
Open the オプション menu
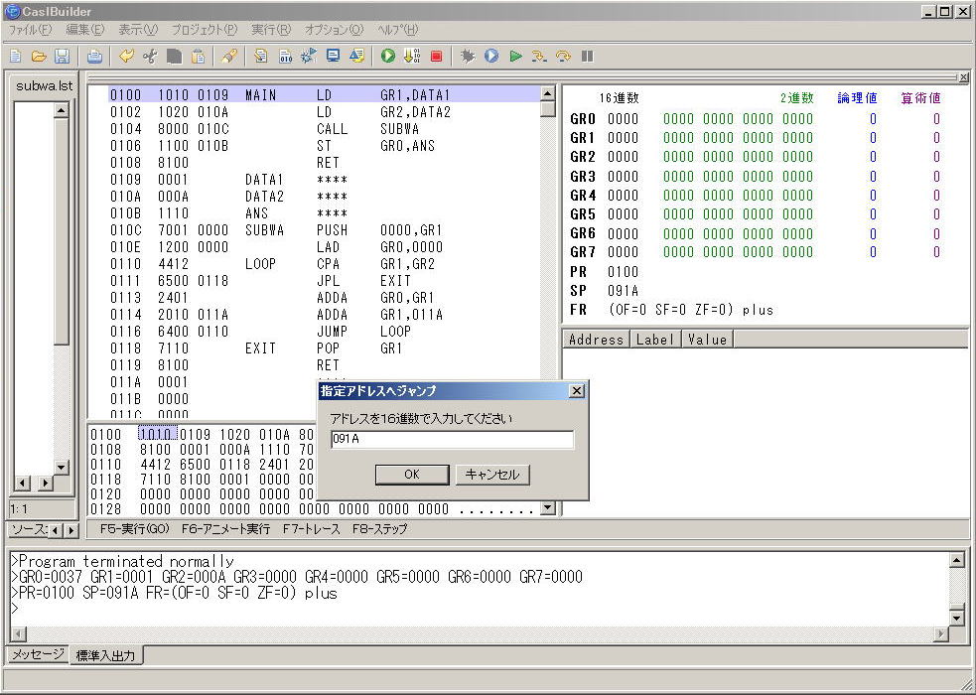pos(334,30)
